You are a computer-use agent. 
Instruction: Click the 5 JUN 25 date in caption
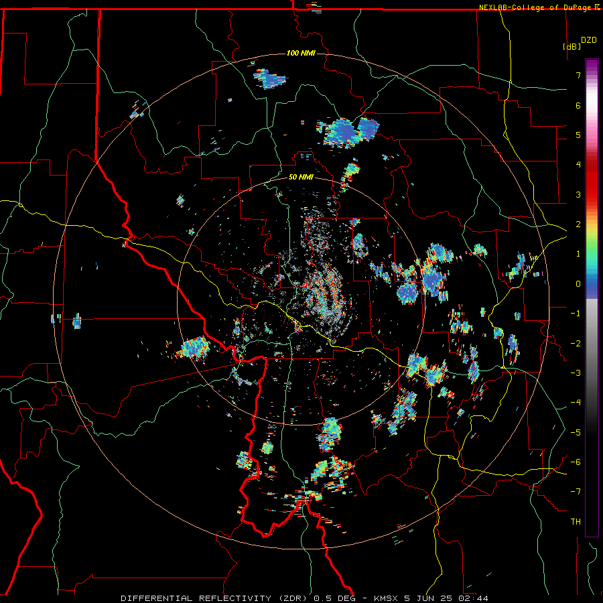pos(429,598)
